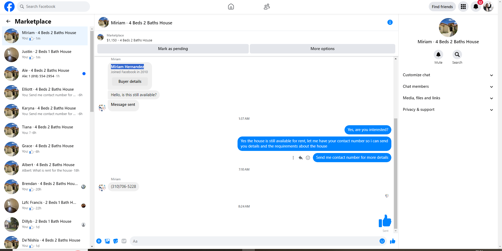
Task: Attach a file with the photo icon
Action: pos(107,241)
